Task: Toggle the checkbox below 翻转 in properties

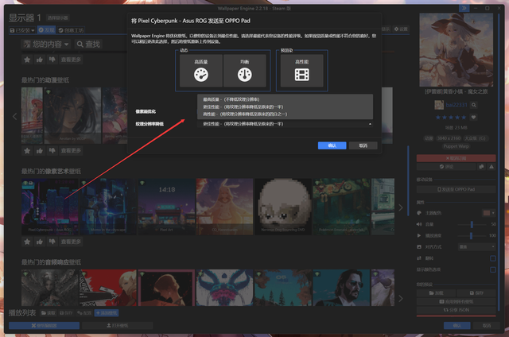Action: click(492, 269)
